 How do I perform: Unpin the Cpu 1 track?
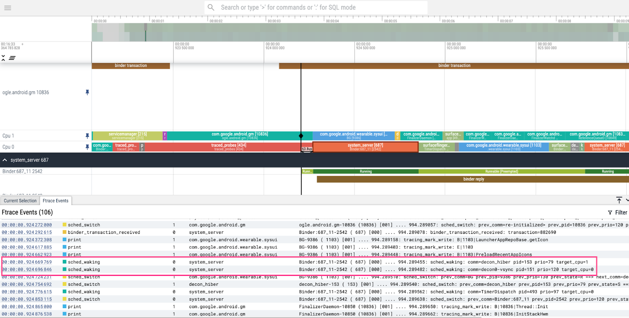pyautogui.click(x=87, y=136)
